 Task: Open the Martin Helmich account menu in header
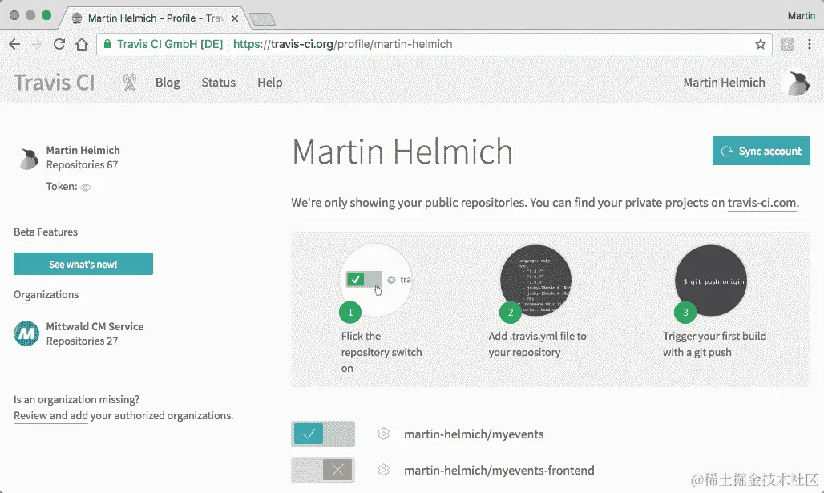tap(724, 83)
